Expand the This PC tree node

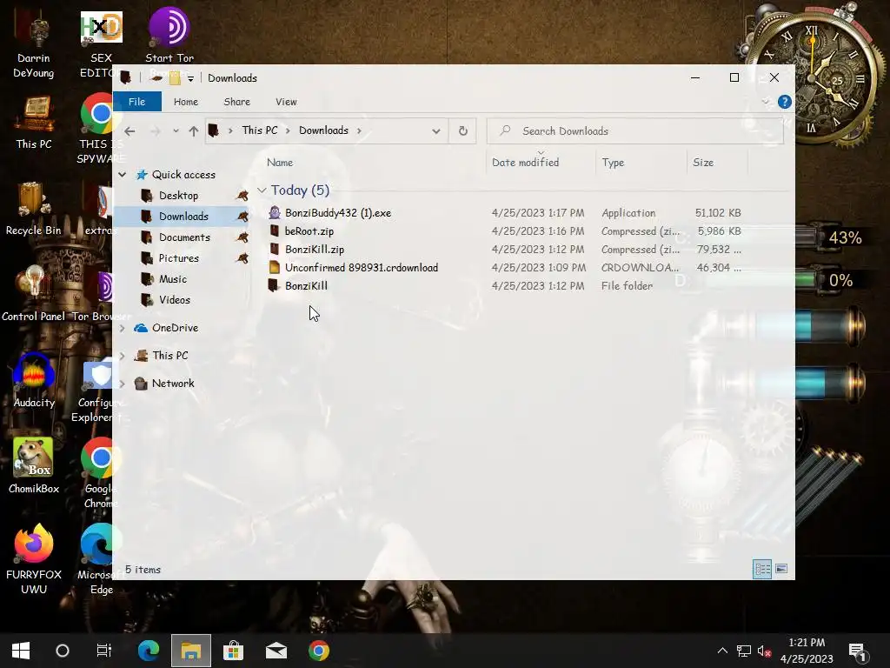coord(122,356)
